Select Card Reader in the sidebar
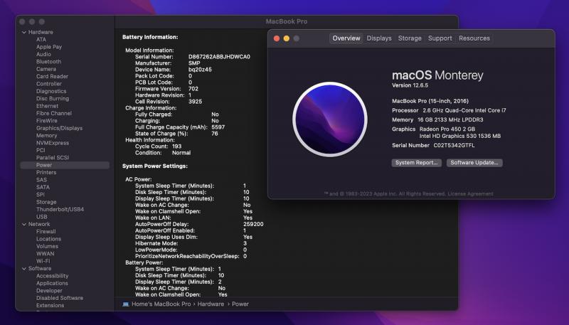 pos(52,77)
